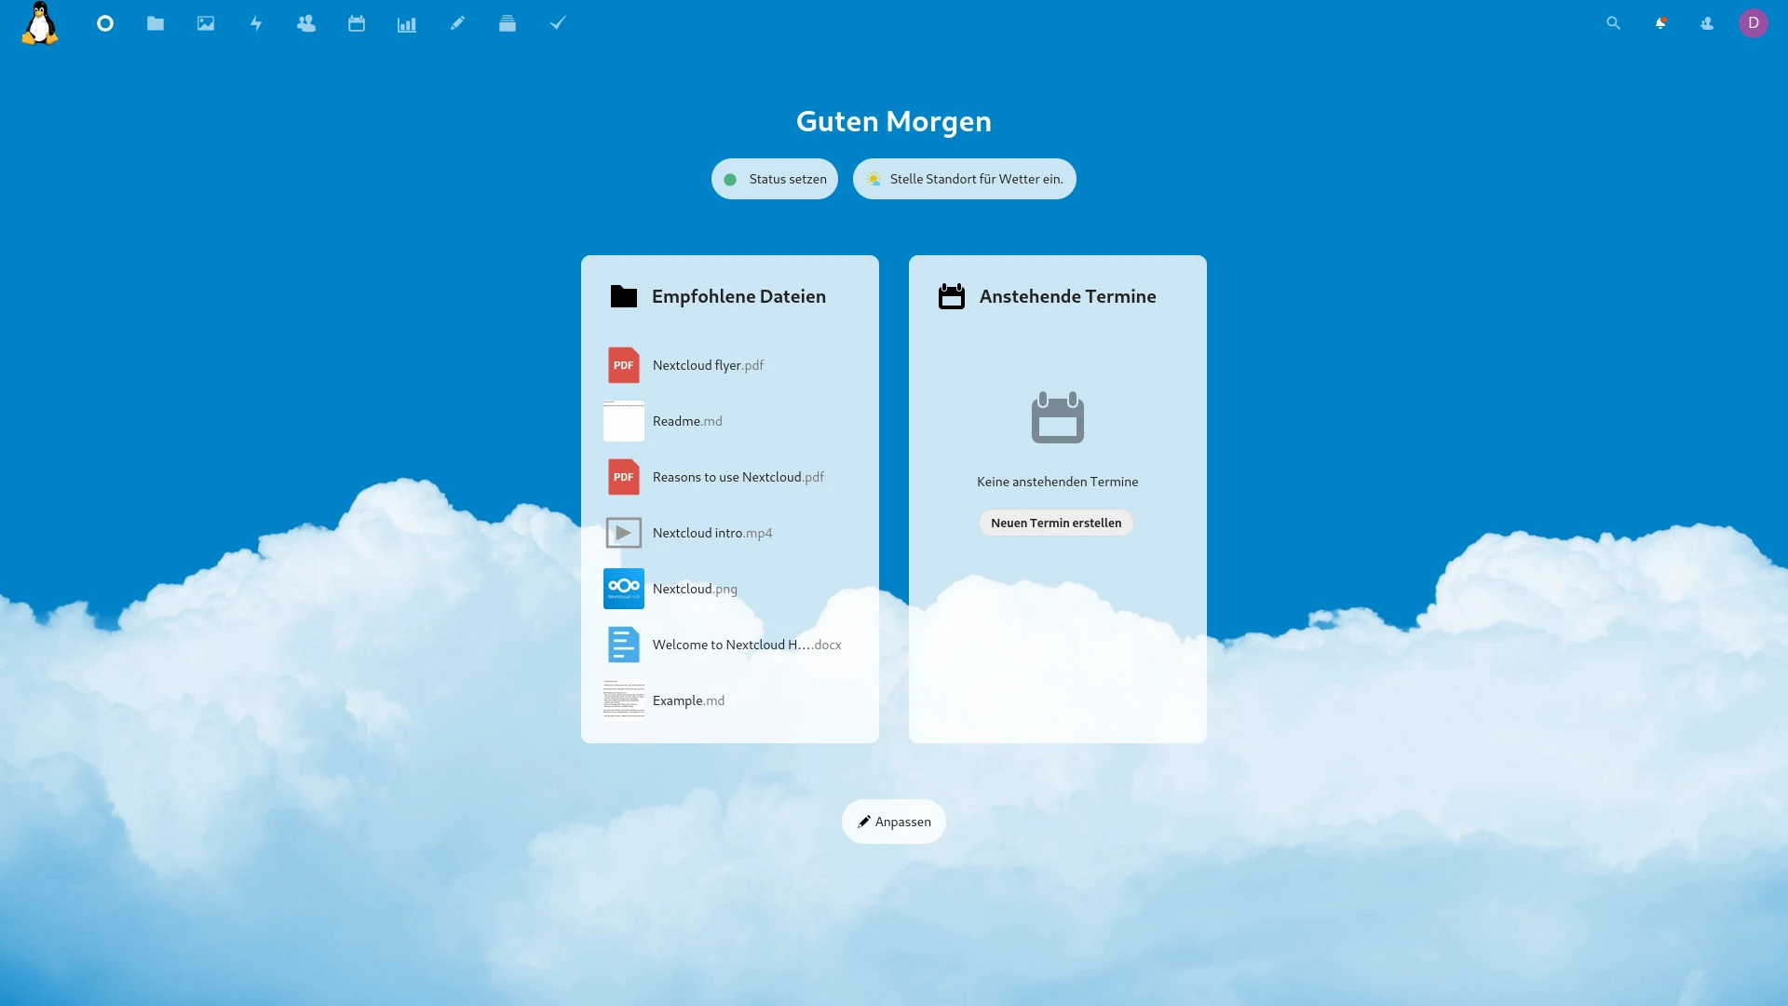The width and height of the screenshot is (1788, 1006).
Task: Open the Activity lightning icon
Action: (x=256, y=23)
